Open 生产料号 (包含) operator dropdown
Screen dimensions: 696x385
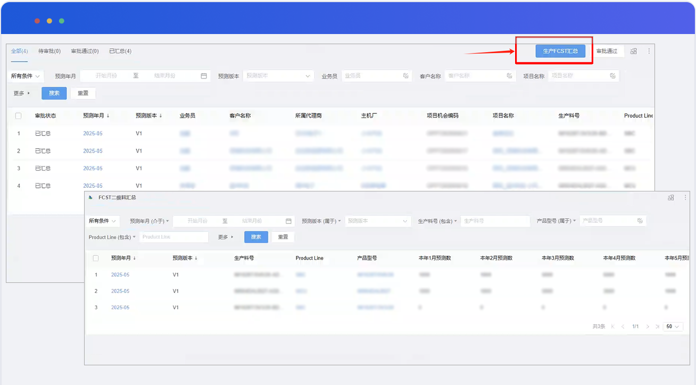[x=437, y=221]
